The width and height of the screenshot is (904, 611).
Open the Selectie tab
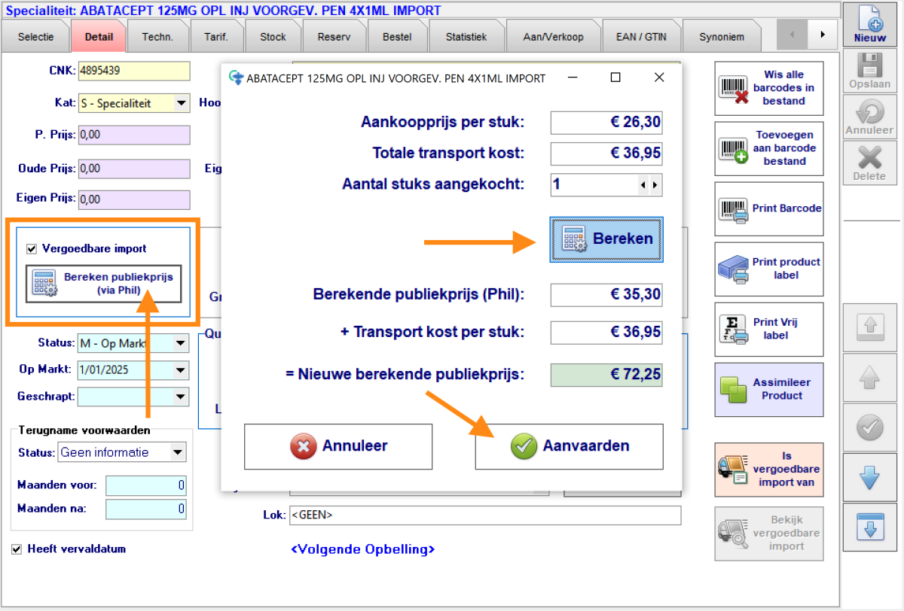[36, 37]
